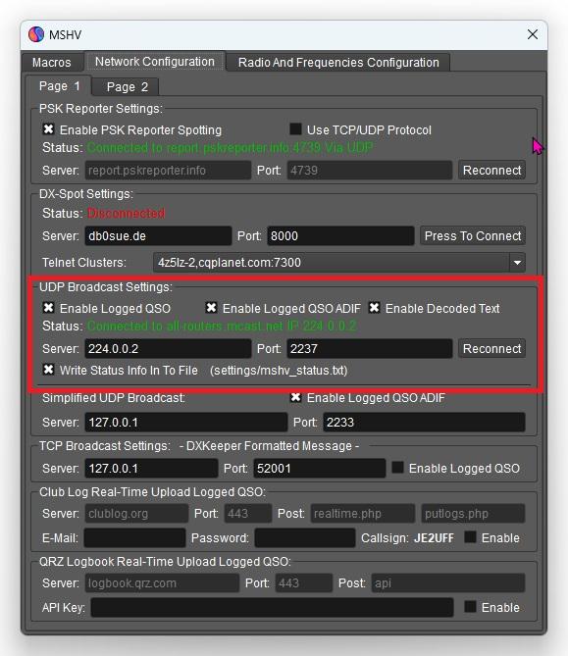This screenshot has width=568, height=656.
Task: Click Reconnect button in UDP Broadcast Settings
Action: 491,348
